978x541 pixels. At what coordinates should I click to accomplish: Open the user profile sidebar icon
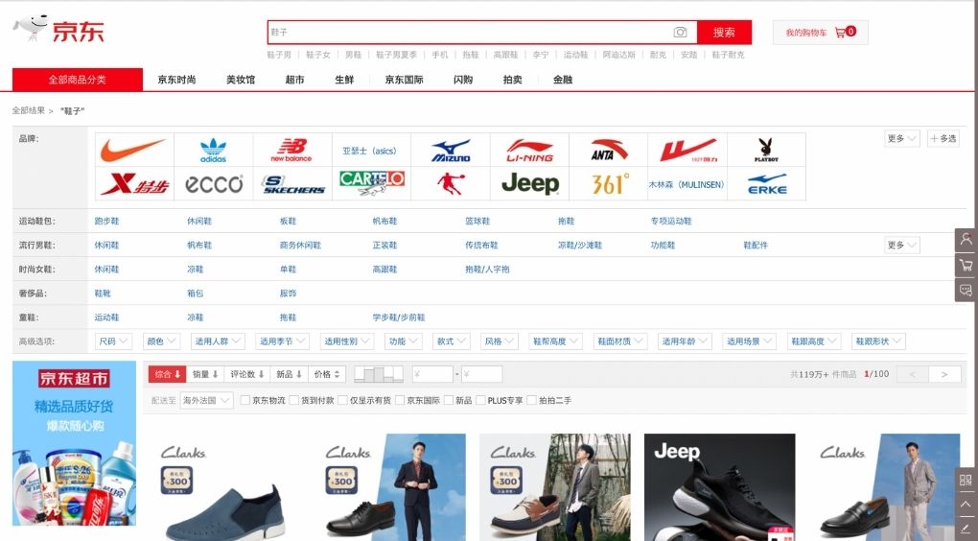pyautogui.click(x=966, y=240)
